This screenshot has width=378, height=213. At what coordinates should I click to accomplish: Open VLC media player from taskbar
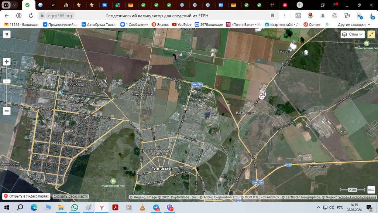tap(142, 207)
